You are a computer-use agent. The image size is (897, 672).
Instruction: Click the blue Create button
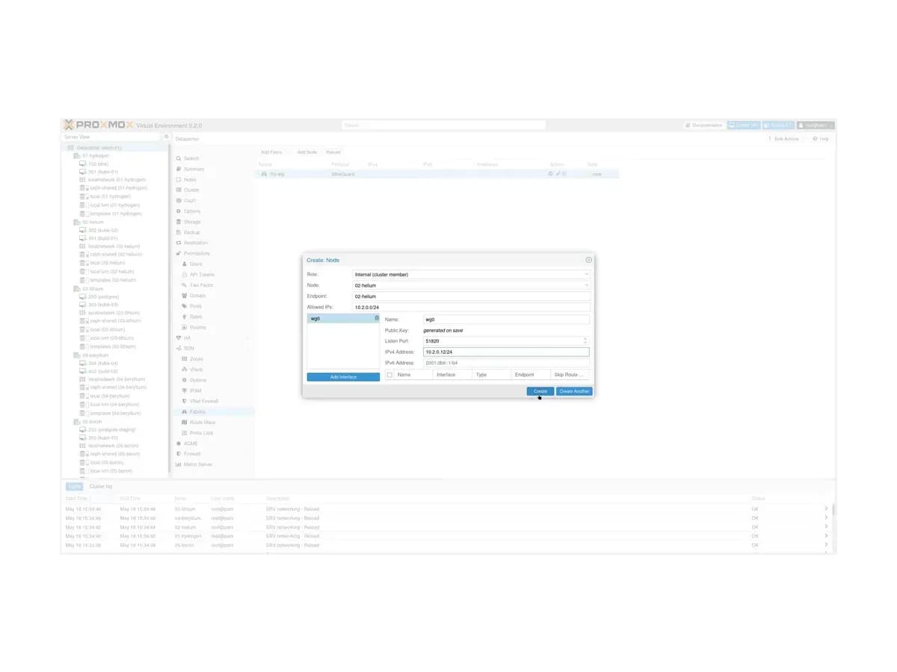pyautogui.click(x=540, y=391)
